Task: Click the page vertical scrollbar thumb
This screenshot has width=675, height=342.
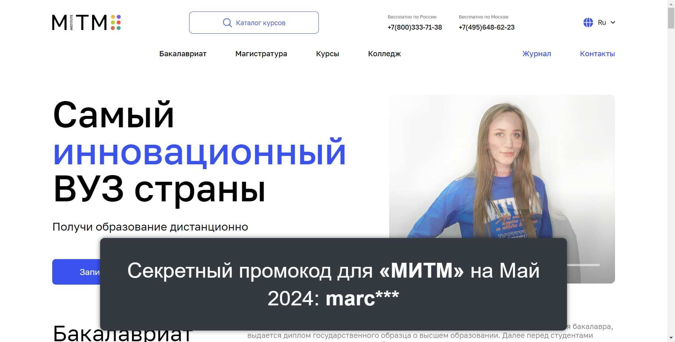Action: (671, 18)
